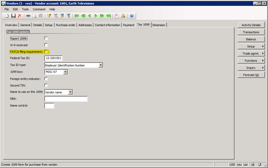Go to the first record with the green arrow
268x168 pixels.
(x=77, y=16)
